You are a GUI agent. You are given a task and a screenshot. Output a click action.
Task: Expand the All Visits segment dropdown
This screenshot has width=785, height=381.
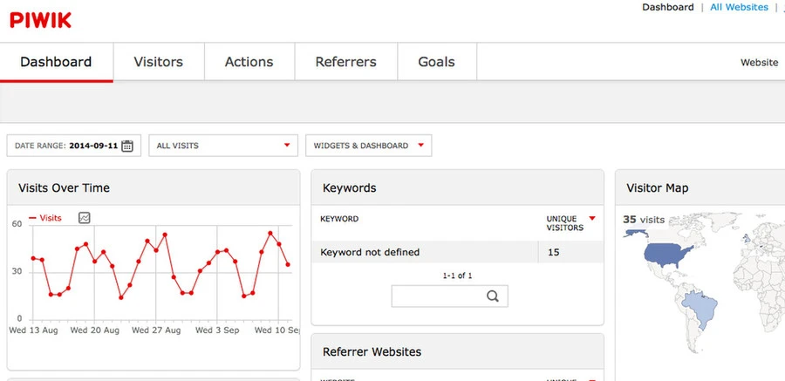tap(223, 146)
